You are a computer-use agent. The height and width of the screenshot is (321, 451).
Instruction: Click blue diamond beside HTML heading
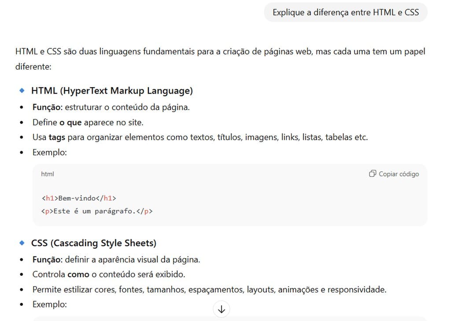click(x=22, y=91)
